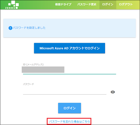Open the パスワードを忘れた場合はこちら link
The image size is (140, 125).
coord(69,121)
